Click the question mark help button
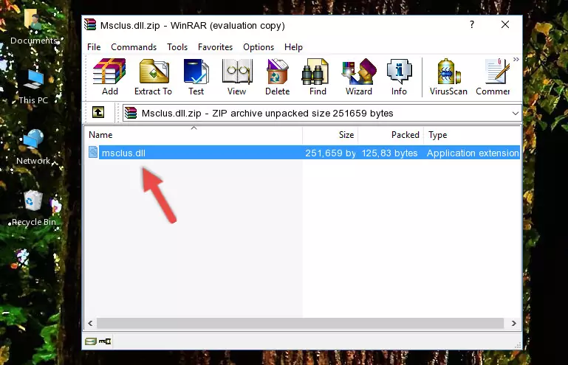This screenshot has width=568, height=365. coord(472,24)
